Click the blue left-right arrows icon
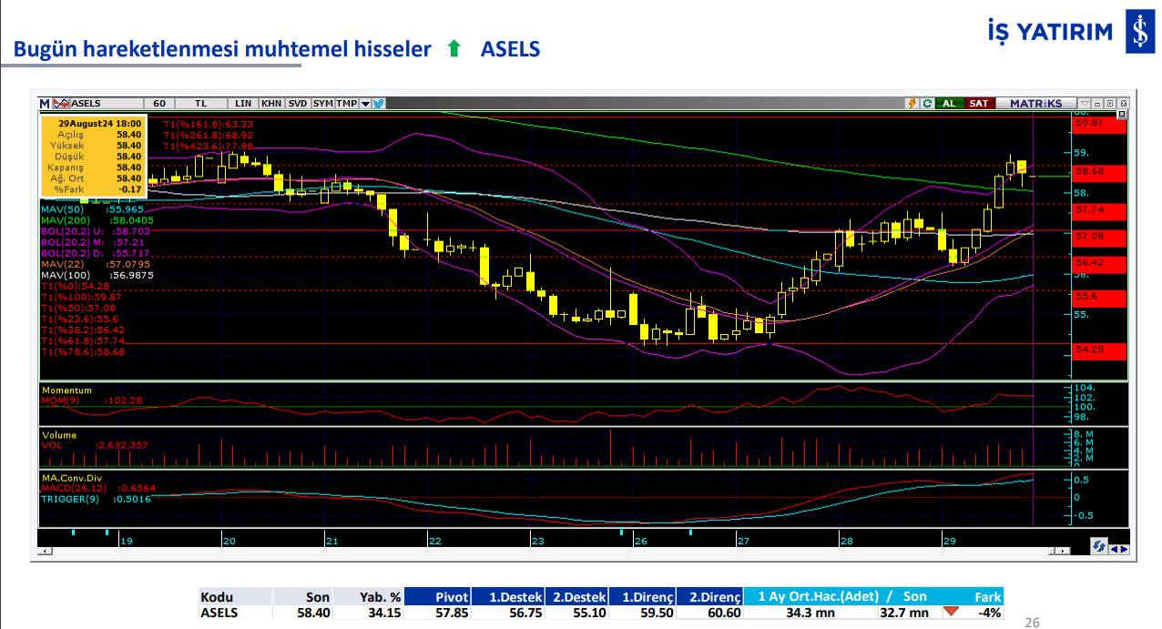This screenshot has height=629, width=1162. tap(1119, 548)
